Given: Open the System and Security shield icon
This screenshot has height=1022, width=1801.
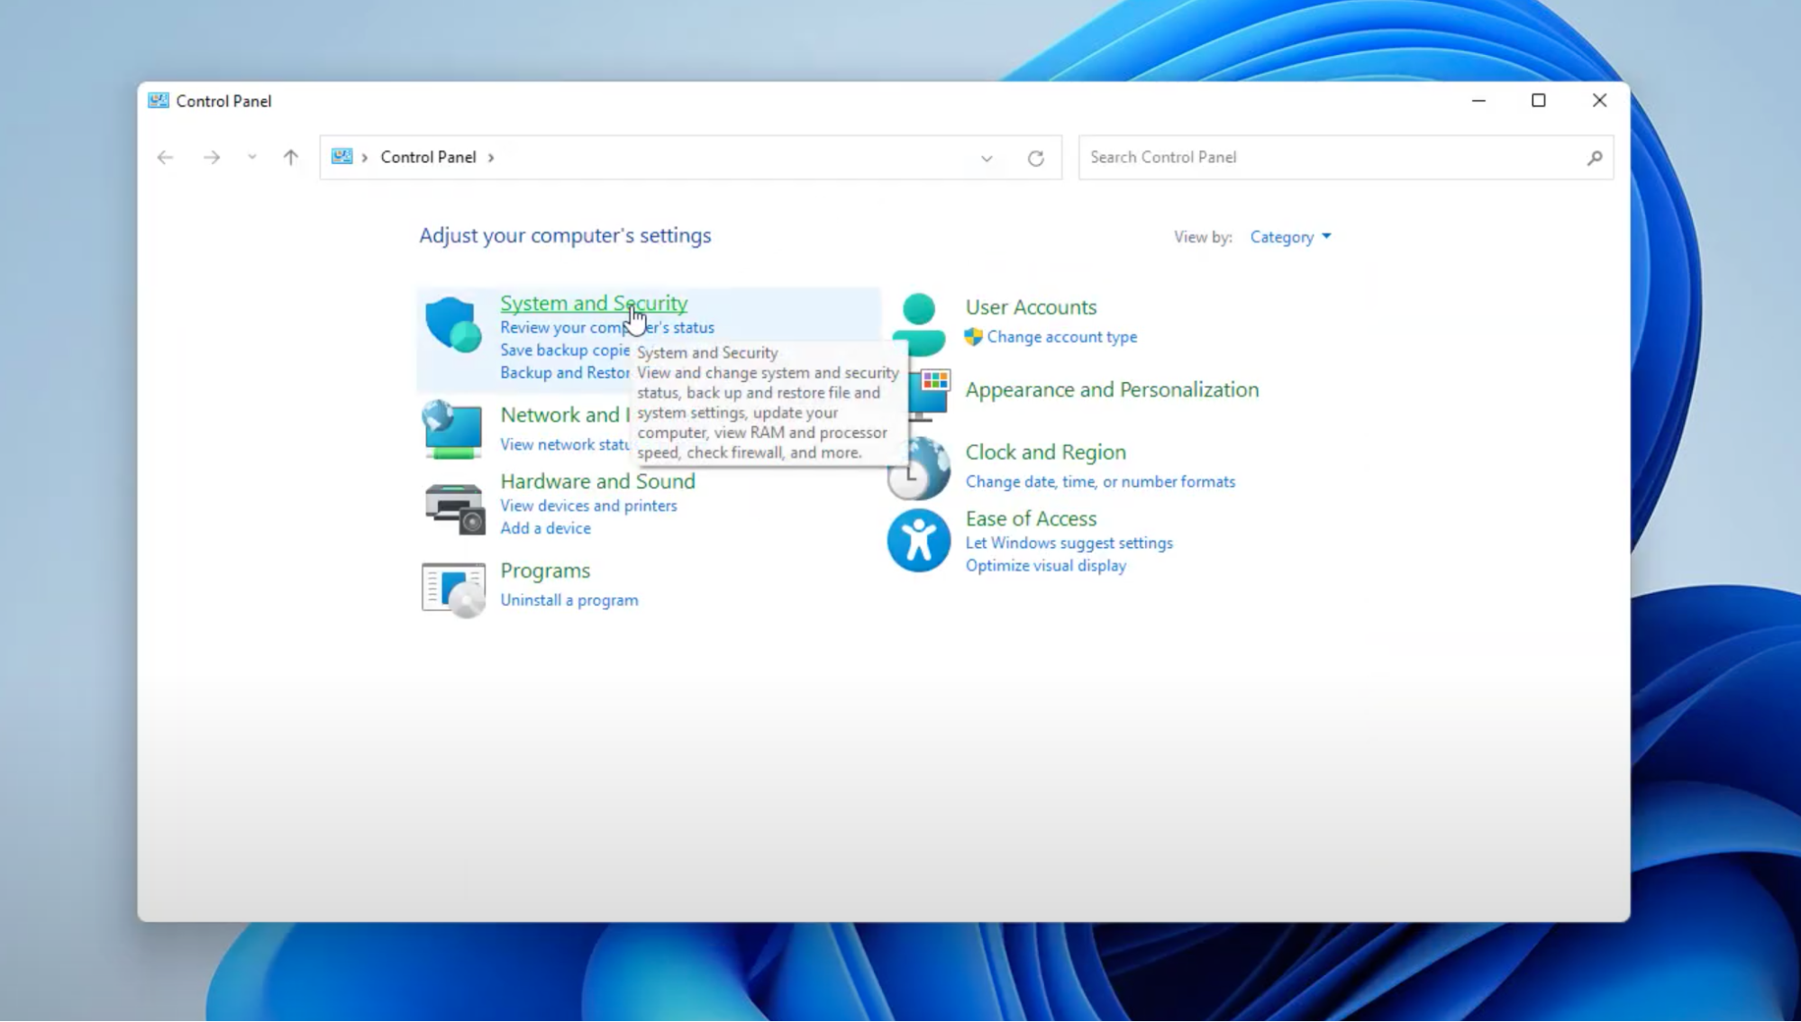Looking at the screenshot, I should point(452,324).
